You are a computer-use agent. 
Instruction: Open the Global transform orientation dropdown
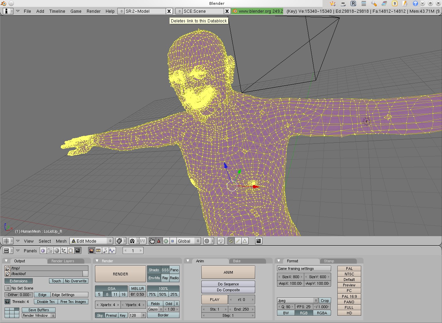[x=189, y=241]
